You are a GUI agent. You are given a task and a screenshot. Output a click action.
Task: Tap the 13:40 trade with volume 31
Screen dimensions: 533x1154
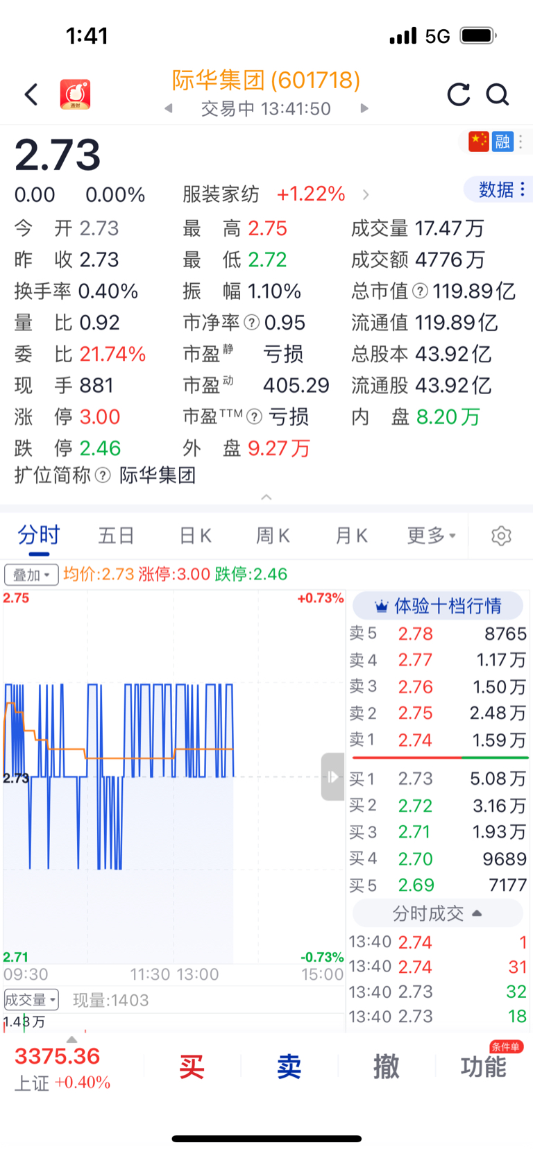[x=438, y=967]
